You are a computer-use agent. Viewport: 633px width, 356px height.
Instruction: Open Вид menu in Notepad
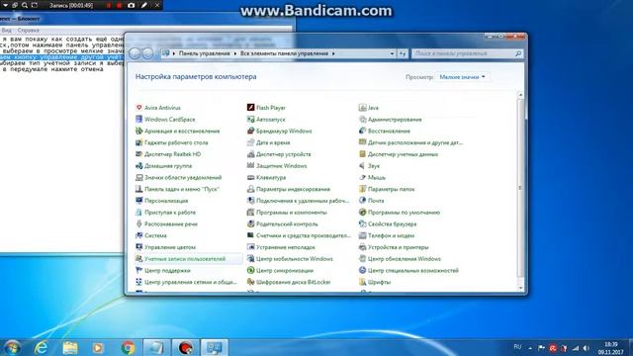point(6,31)
